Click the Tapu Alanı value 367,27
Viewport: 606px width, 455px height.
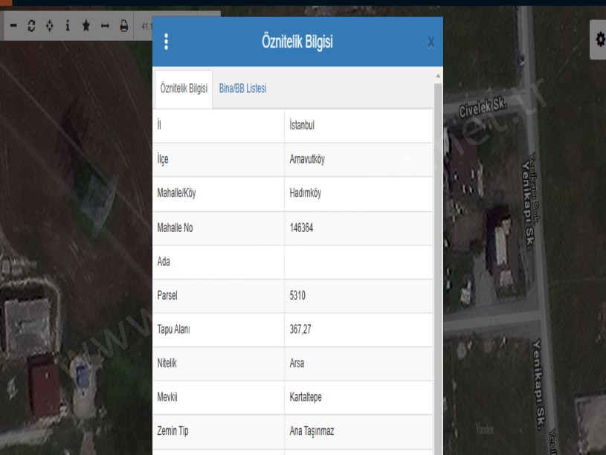(x=300, y=330)
